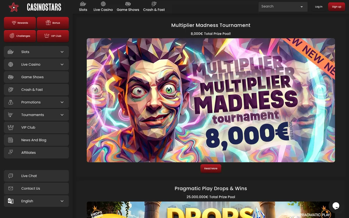This screenshot has width=349, height=218.
Task: Click the Live Chat sidebar link
Action: [36, 176]
